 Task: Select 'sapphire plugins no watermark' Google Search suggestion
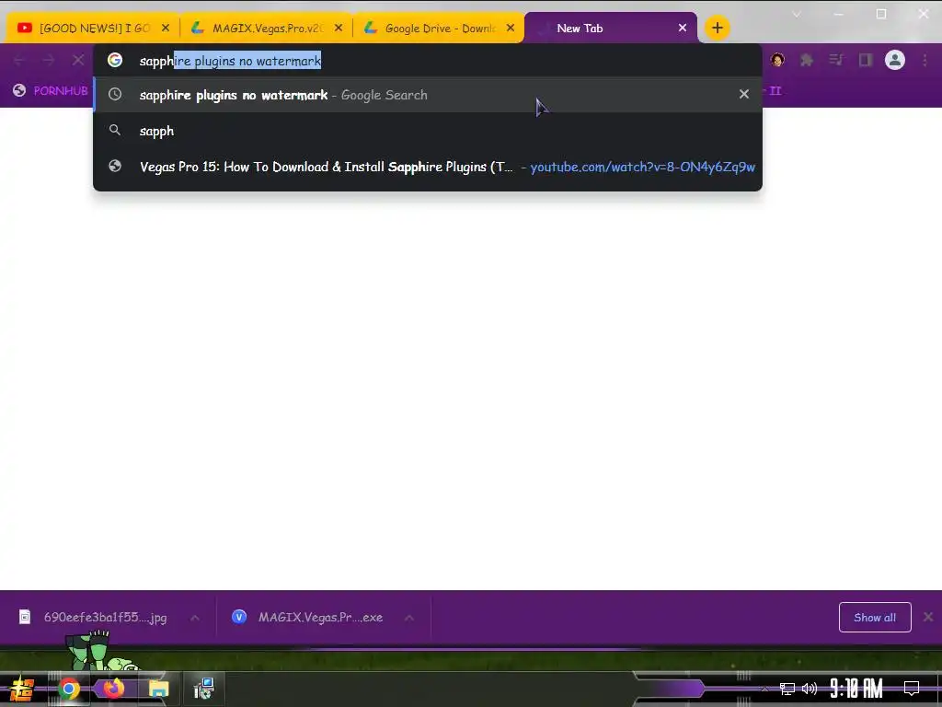point(427,95)
